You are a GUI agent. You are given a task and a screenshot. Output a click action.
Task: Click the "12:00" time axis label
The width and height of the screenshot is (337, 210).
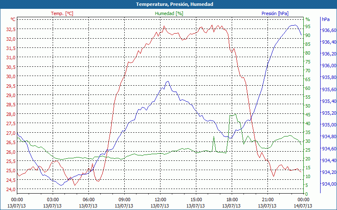[x=160, y=200]
